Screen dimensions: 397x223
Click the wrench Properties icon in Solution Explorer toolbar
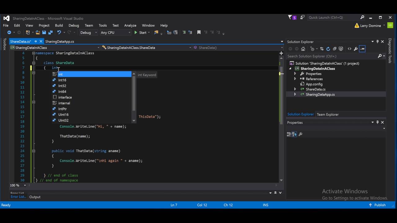[x=356, y=49]
